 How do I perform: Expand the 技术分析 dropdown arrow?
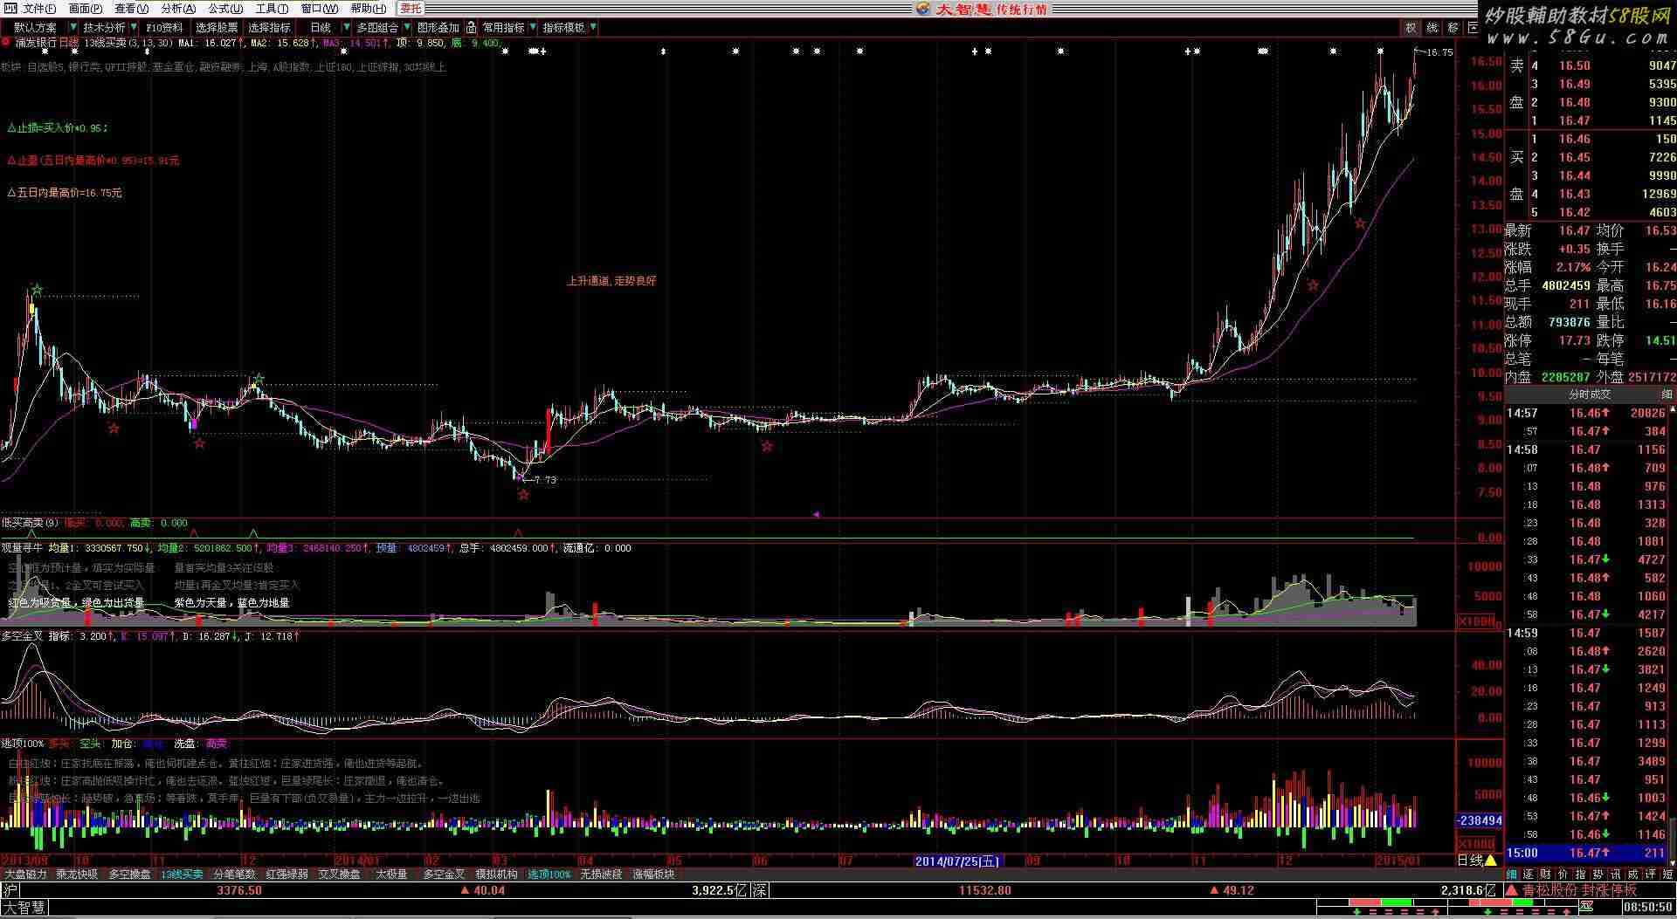134,28
